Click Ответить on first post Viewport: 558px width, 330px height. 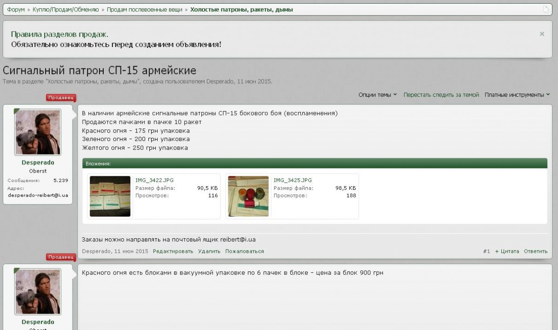(x=536, y=251)
